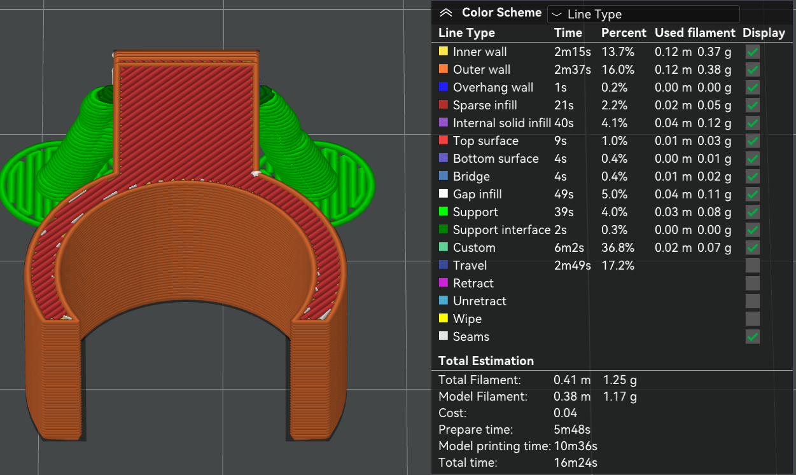Click the Total Estimation heading
This screenshot has width=796, height=475.
[x=486, y=361]
